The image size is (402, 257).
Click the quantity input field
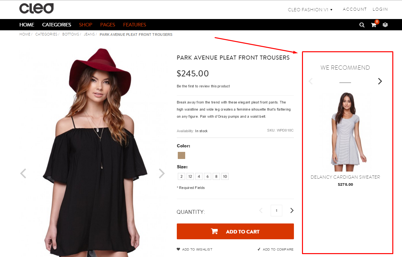276,211
